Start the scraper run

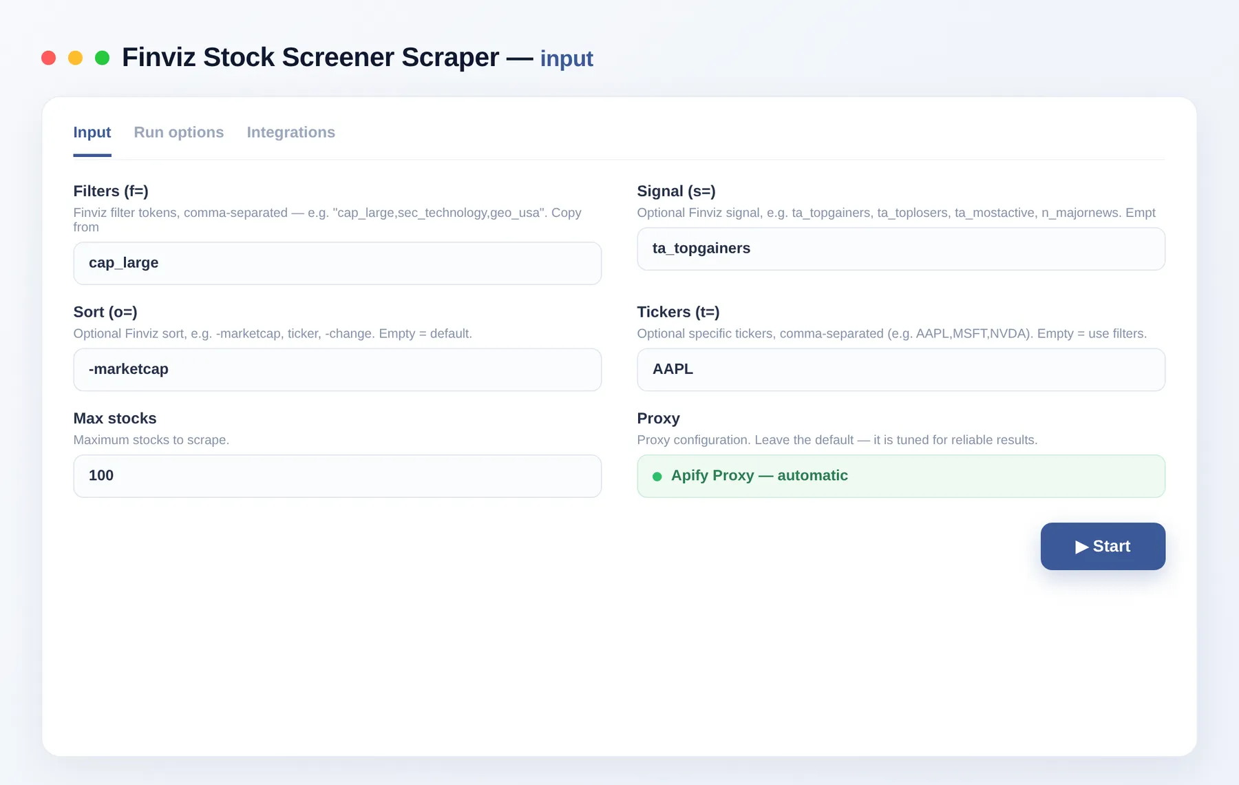(1103, 546)
